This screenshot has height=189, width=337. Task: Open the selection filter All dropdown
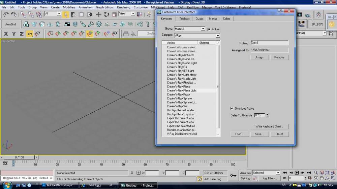click(x=53, y=14)
